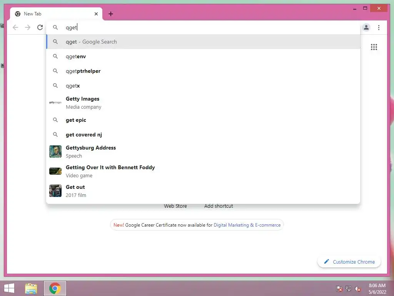394x296 pixels.
Task: Click the network tray icon
Action: (349, 289)
